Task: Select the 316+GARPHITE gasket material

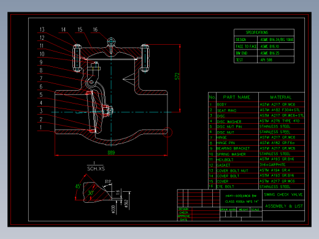Action: (x=272, y=164)
